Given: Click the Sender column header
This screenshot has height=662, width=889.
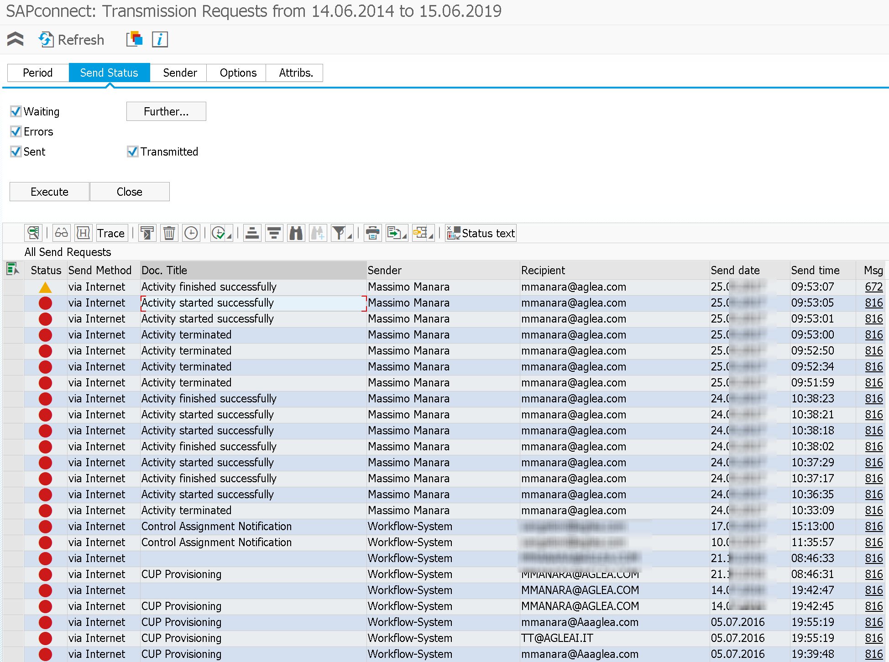Looking at the screenshot, I should click(x=443, y=270).
